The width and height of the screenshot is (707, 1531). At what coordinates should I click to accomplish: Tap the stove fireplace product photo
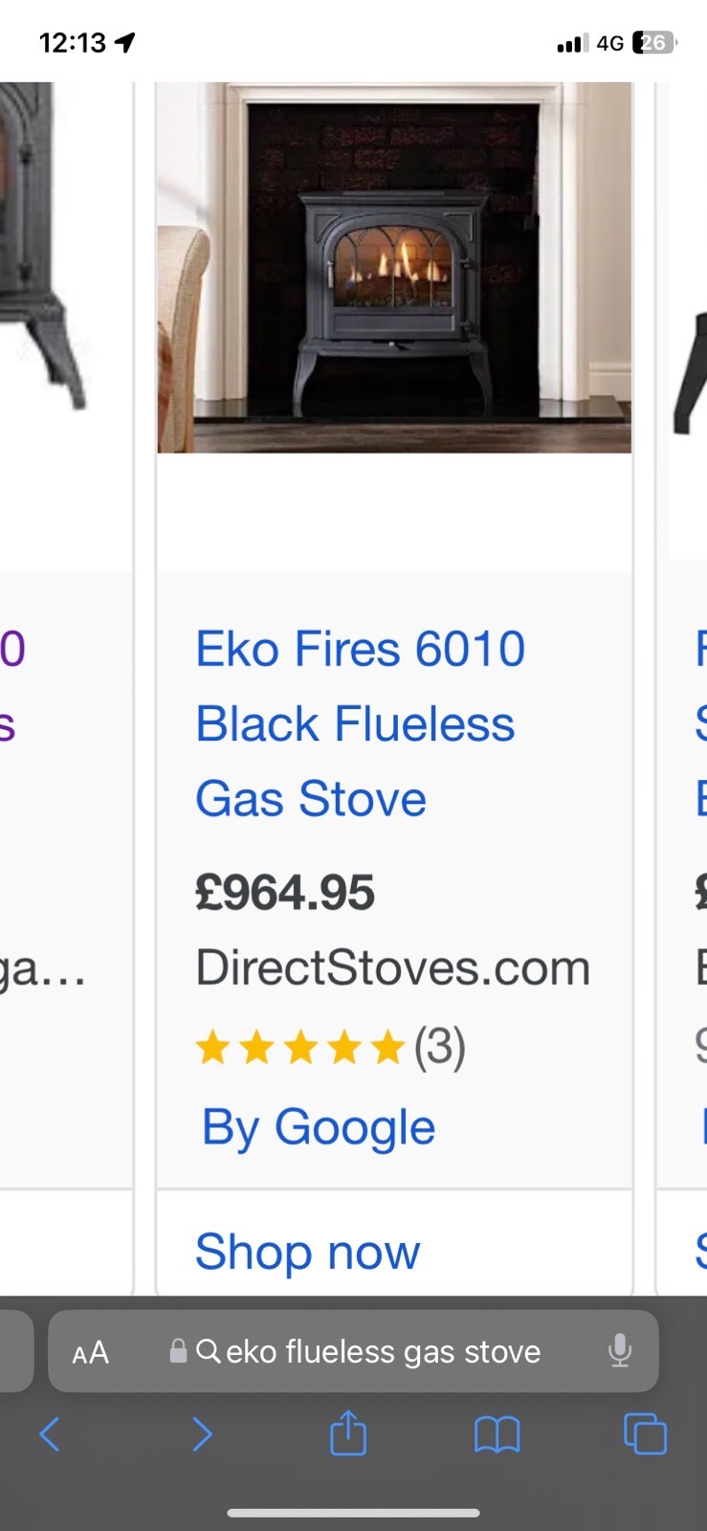395,266
